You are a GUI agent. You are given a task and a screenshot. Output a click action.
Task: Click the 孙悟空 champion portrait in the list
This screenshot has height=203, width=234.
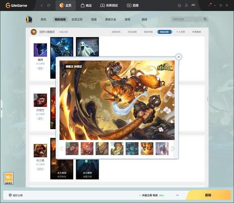click(x=40, y=100)
